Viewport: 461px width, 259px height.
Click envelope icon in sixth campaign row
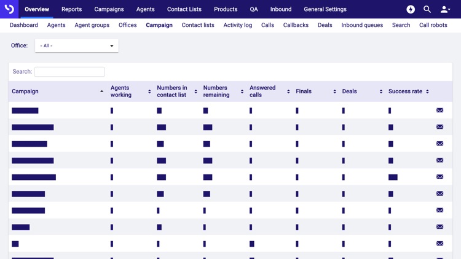pos(440,193)
